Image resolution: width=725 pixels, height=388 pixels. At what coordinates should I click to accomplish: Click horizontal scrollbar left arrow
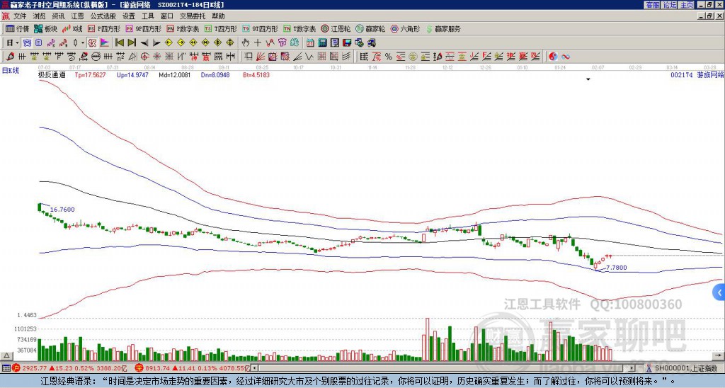click(x=255, y=368)
